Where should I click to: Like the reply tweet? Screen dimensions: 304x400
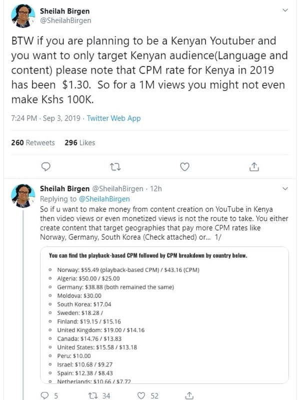142,394
